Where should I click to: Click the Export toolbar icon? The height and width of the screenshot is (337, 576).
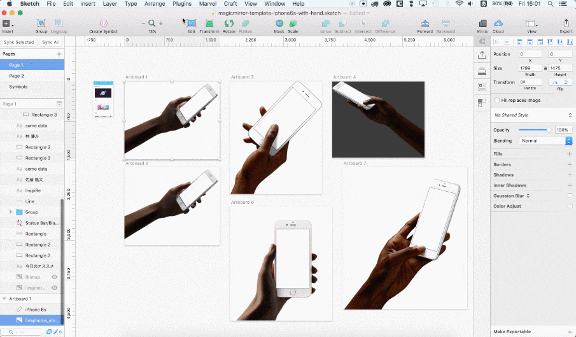coord(566,24)
